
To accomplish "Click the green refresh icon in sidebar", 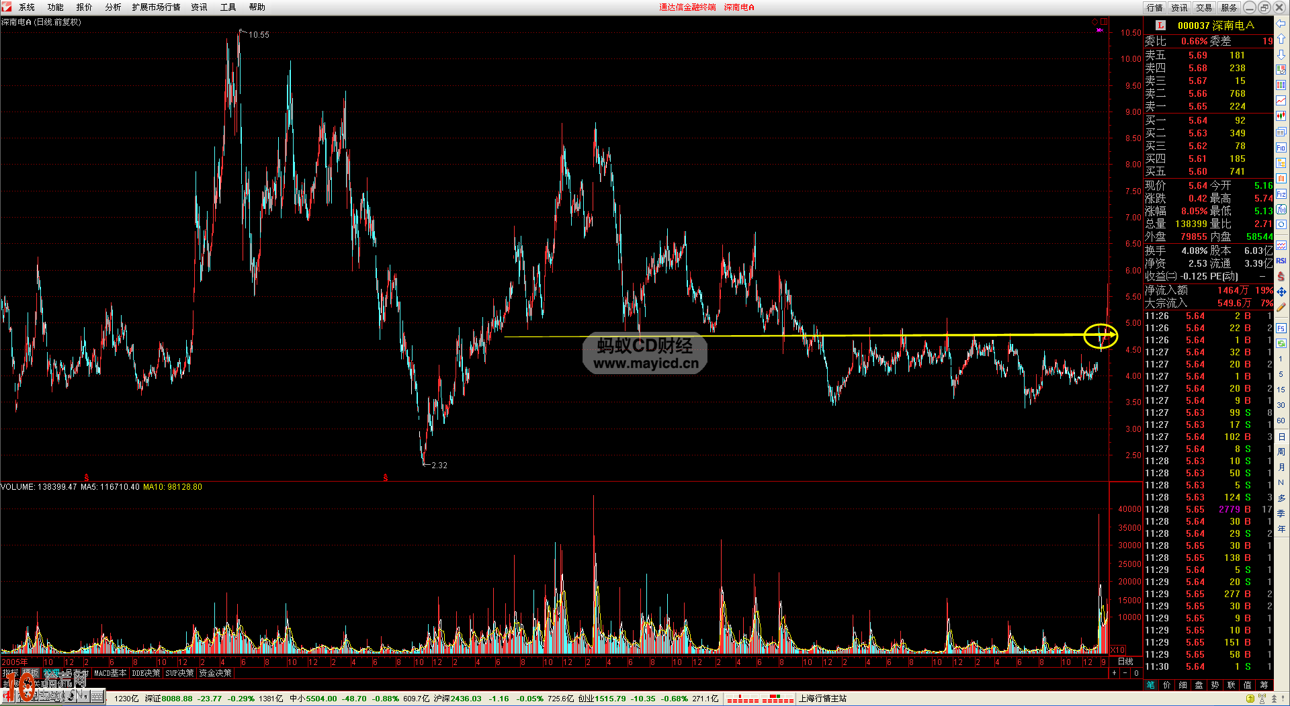I will (1281, 343).
